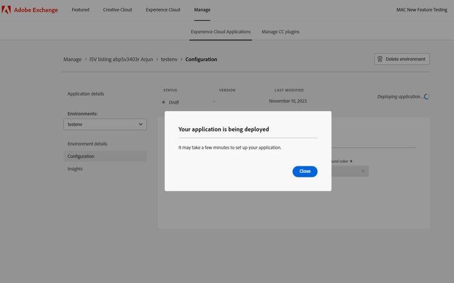
Task: Switch to Manage CC plugins tab
Action: [x=280, y=31]
